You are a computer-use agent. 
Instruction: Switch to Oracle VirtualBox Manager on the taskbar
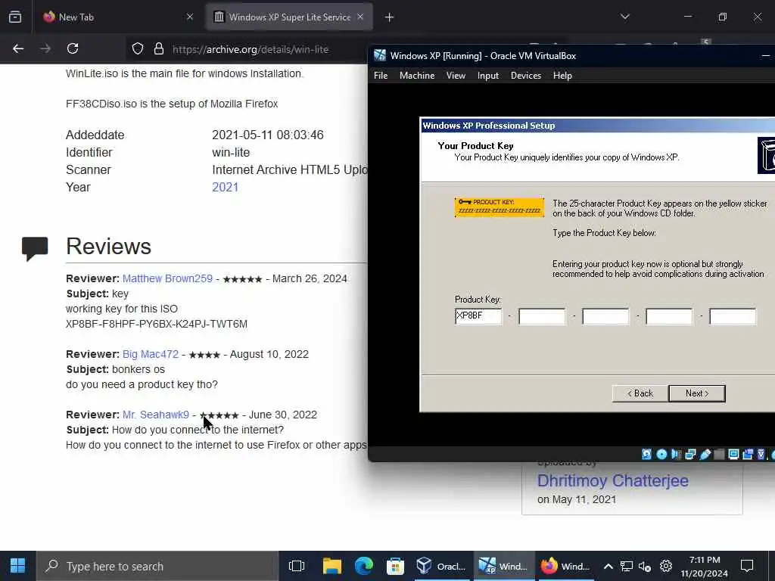coord(441,566)
